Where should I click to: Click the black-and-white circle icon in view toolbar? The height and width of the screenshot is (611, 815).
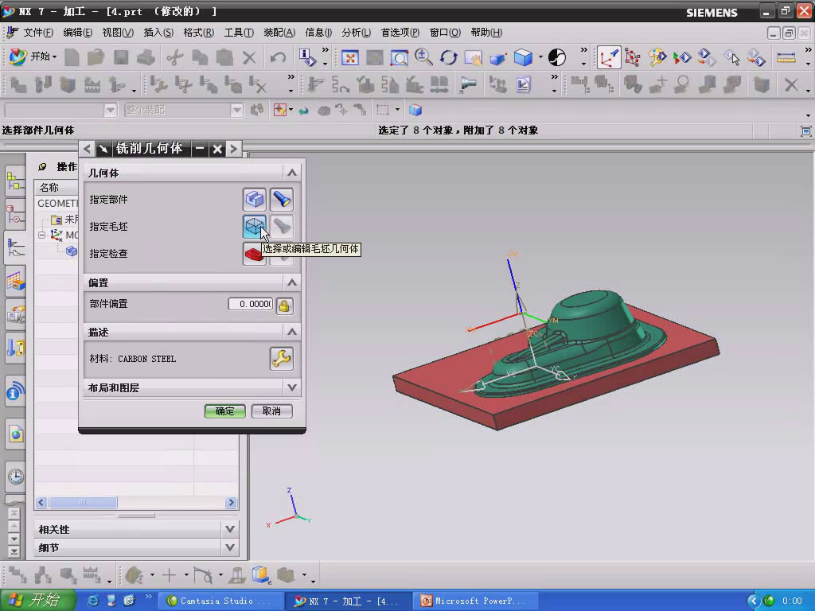[x=557, y=57]
